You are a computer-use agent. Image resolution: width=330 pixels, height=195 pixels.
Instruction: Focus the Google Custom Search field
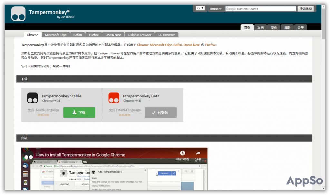pyautogui.click(x=260, y=9)
